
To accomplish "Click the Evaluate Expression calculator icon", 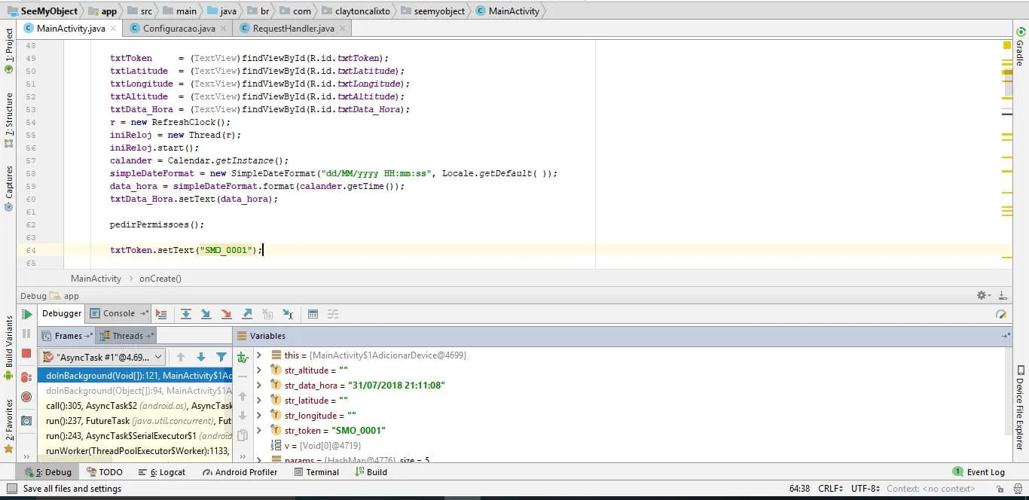I will (313, 314).
